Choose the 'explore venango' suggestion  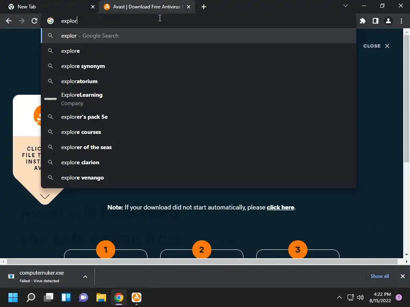pyautogui.click(x=199, y=177)
